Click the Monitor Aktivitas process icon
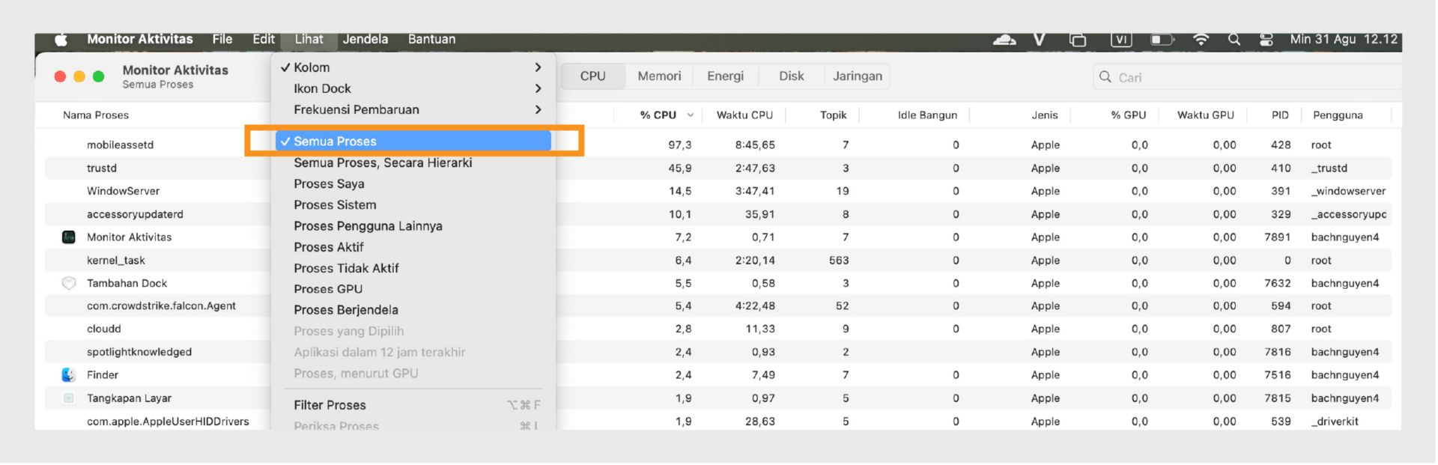 pyautogui.click(x=69, y=237)
